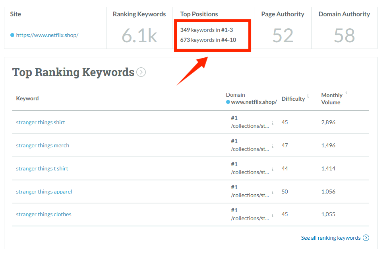Open the 'stranger things apparel' keyword link
Image resolution: width=391 pixels, height=262 pixels.
[x=44, y=192]
